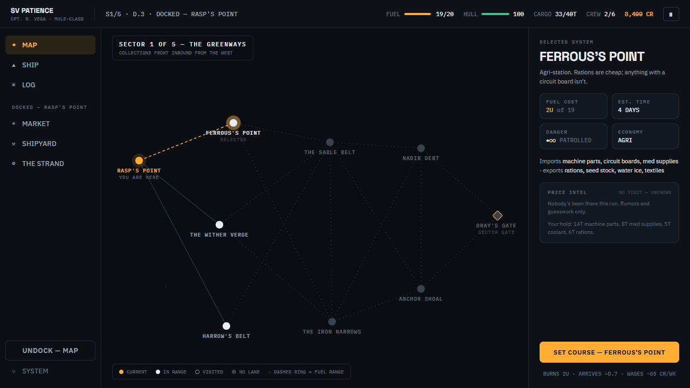Screen dimensions: 690x388
Task: Click the hull integrity bar
Action: 495,14
